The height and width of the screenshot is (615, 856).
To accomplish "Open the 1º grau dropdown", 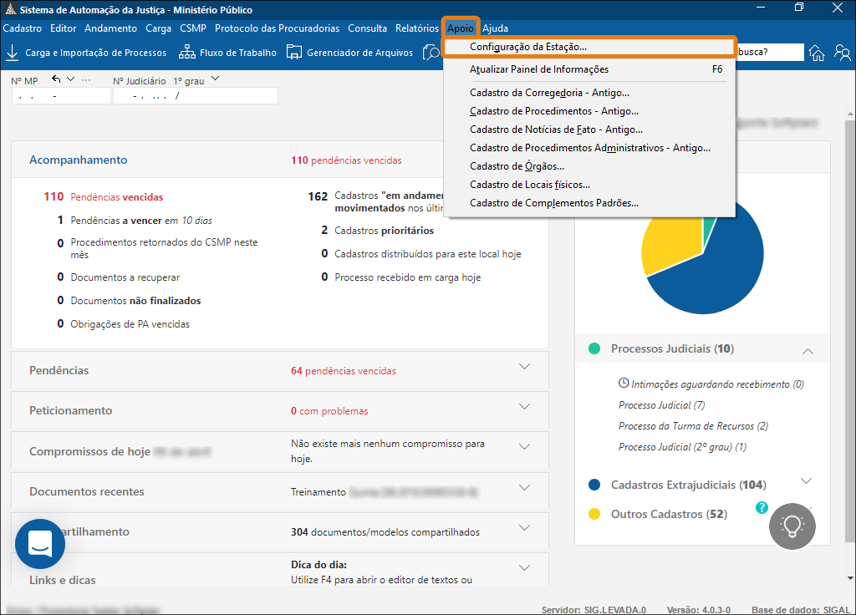I will [215, 79].
